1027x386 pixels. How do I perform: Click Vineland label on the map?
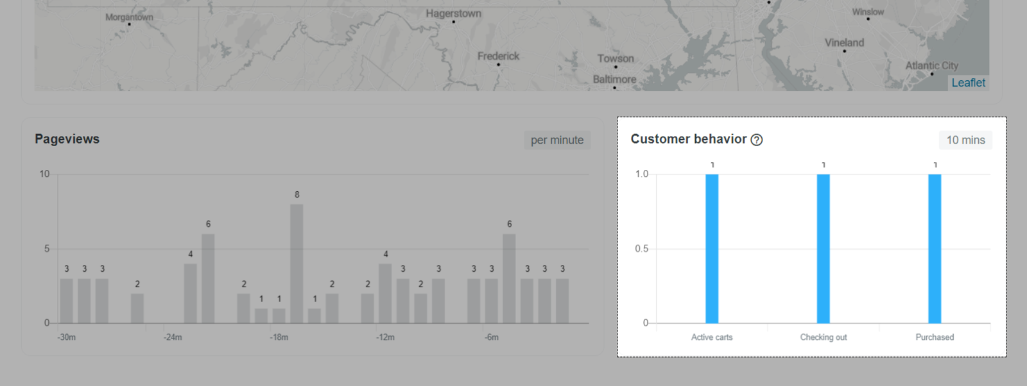[844, 43]
